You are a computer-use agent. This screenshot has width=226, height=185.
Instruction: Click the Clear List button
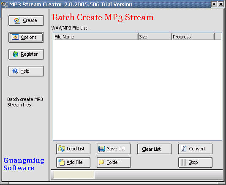coord(154,149)
